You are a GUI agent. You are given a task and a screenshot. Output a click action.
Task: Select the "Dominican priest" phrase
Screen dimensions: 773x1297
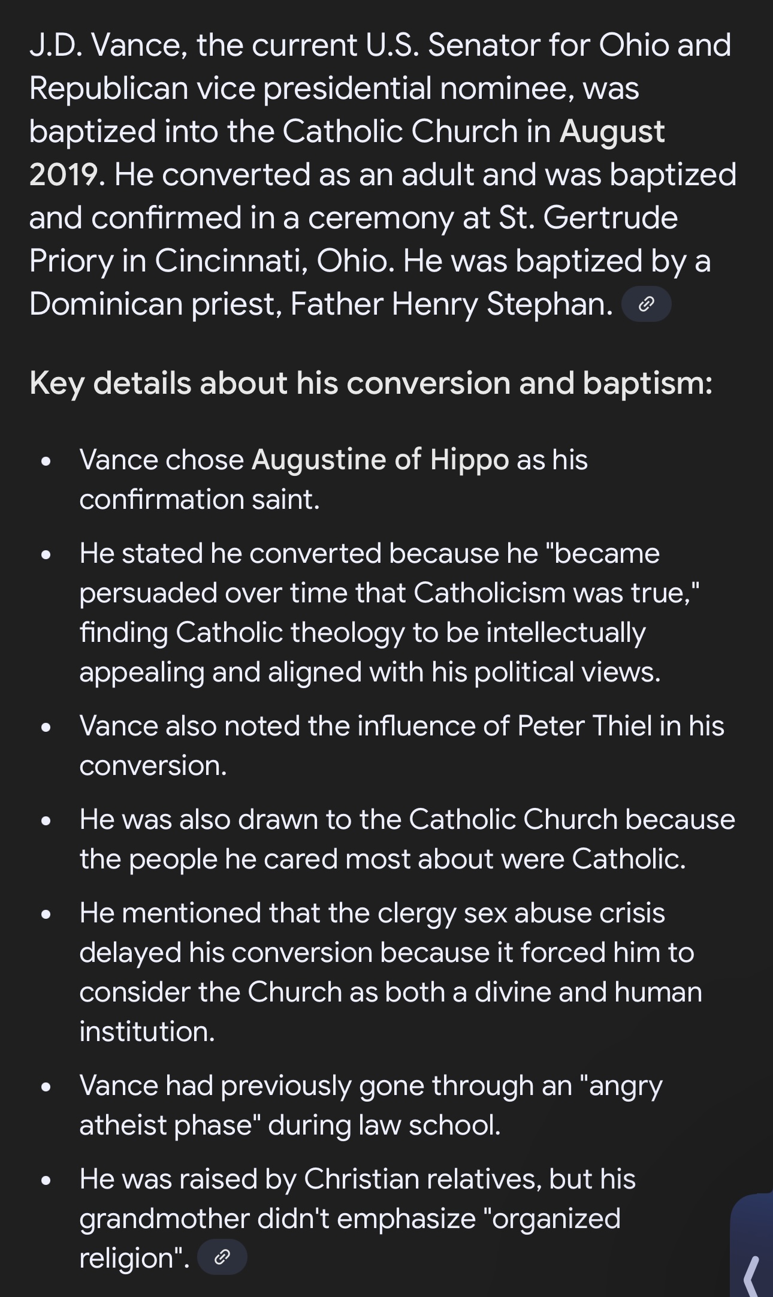coord(155,304)
